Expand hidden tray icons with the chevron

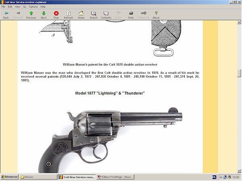tap(221, 177)
